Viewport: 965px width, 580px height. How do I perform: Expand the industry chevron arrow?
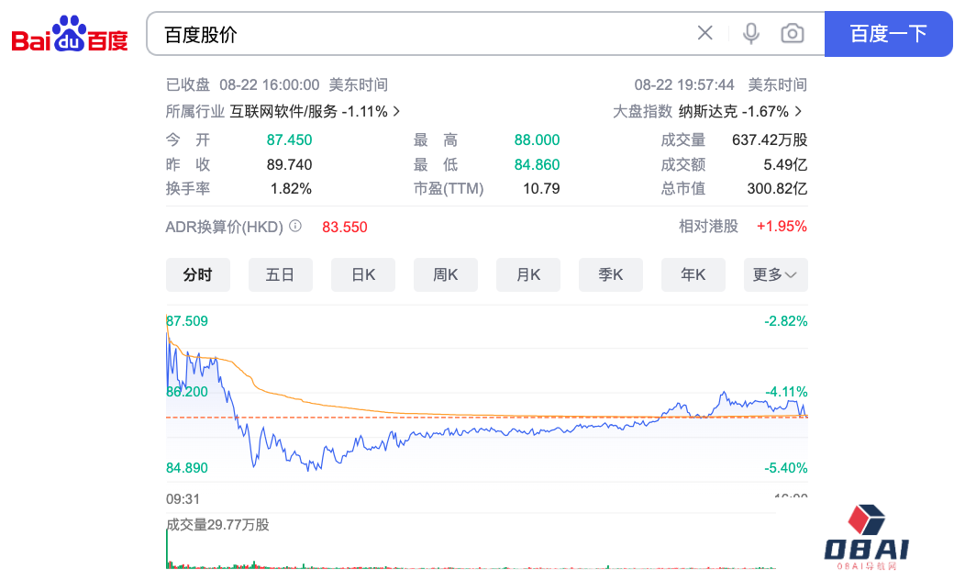(396, 111)
